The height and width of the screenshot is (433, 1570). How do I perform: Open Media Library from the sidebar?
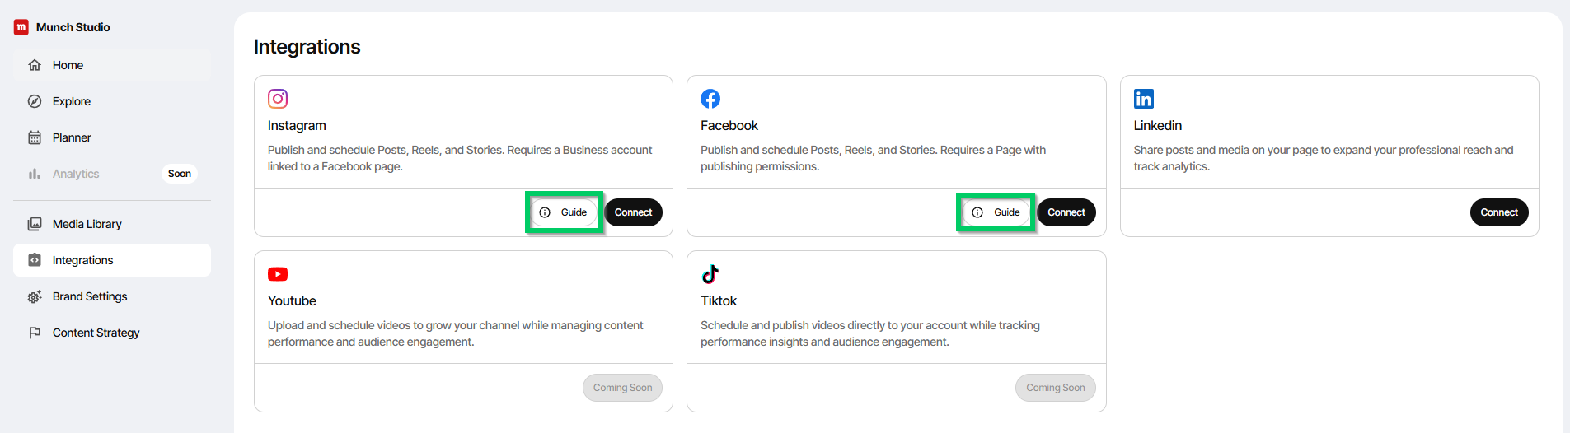click(x=87, y=224)
